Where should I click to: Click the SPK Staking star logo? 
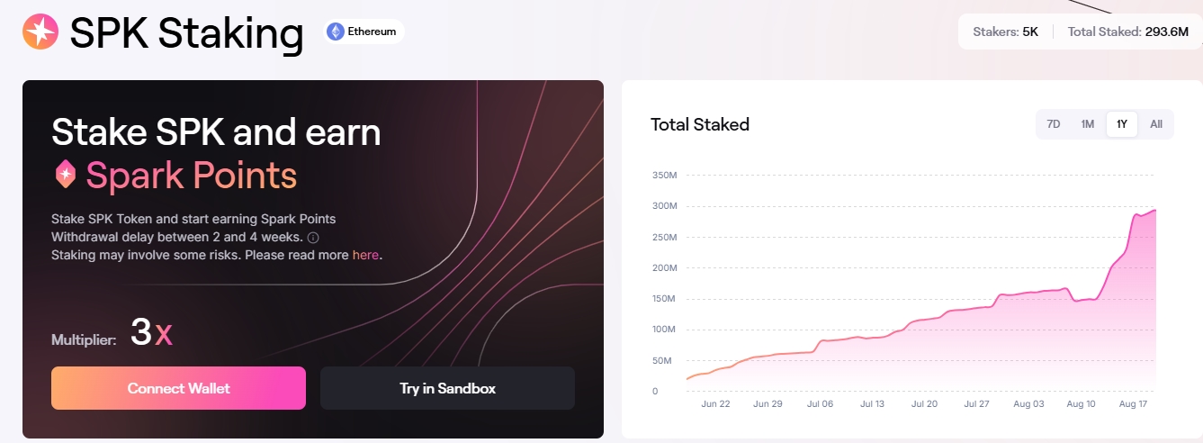coord(40,32)
